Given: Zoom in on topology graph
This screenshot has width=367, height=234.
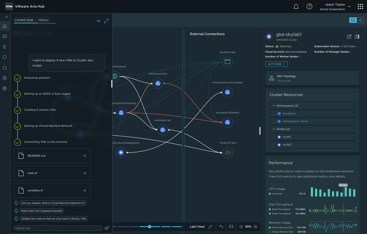Looking at the screenshot, I should (256, 227).
